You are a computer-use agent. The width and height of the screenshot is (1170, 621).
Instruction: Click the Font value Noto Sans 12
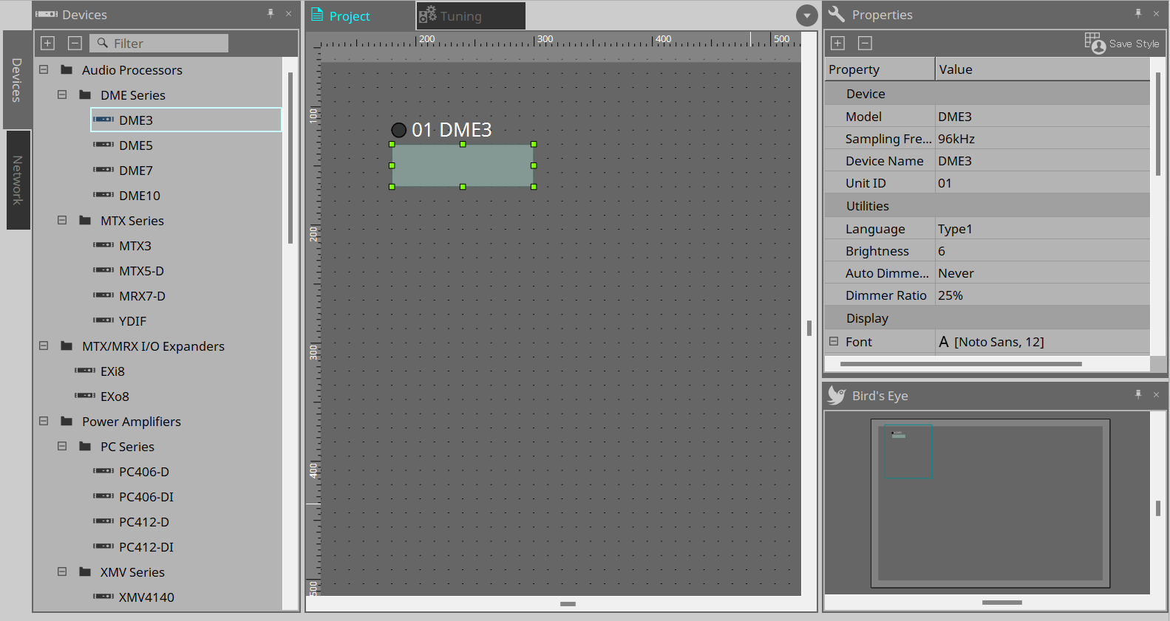click(x=1042, y=342)
